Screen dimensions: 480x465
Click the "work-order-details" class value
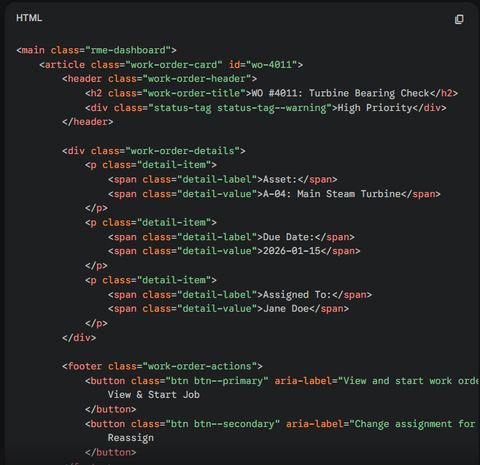[182, 150]
